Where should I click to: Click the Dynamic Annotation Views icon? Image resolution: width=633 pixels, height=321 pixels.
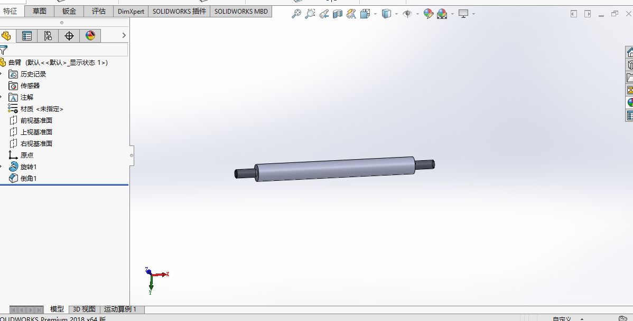pos(351,14)
